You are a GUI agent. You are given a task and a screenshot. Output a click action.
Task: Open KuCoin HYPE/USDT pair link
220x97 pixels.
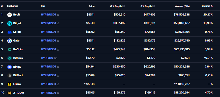coord(49,49)
